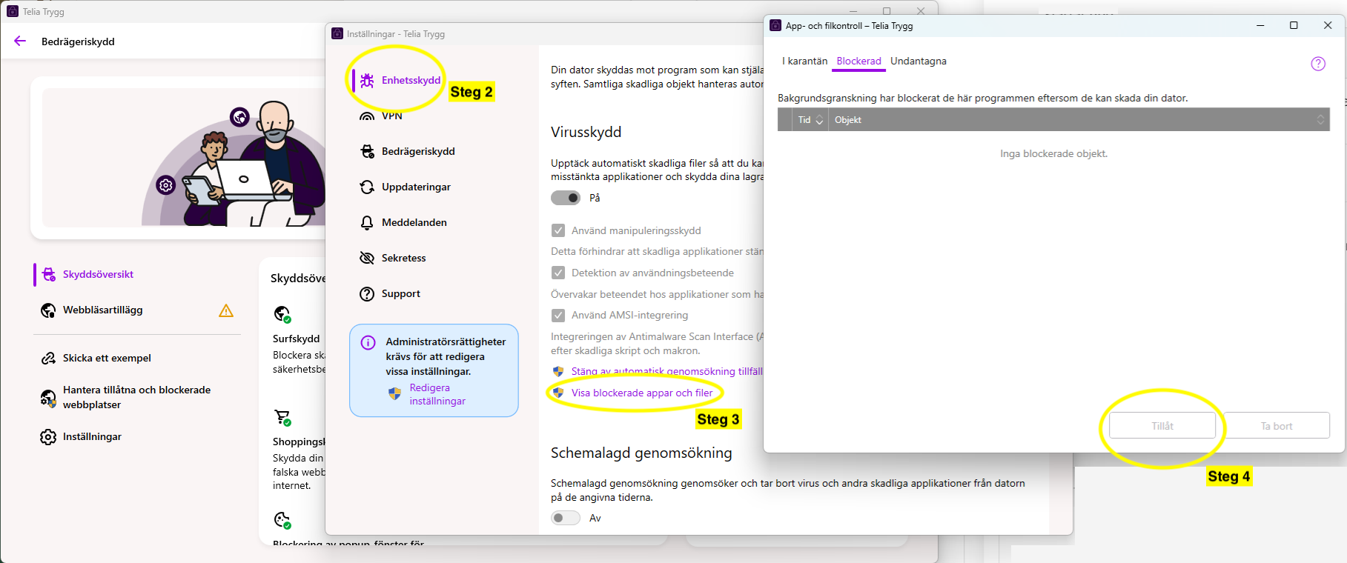Click the App- och filkontroll window title icon
Image resolution: width=1347 pixels, height=563 pixels.
tap(775, 25)
